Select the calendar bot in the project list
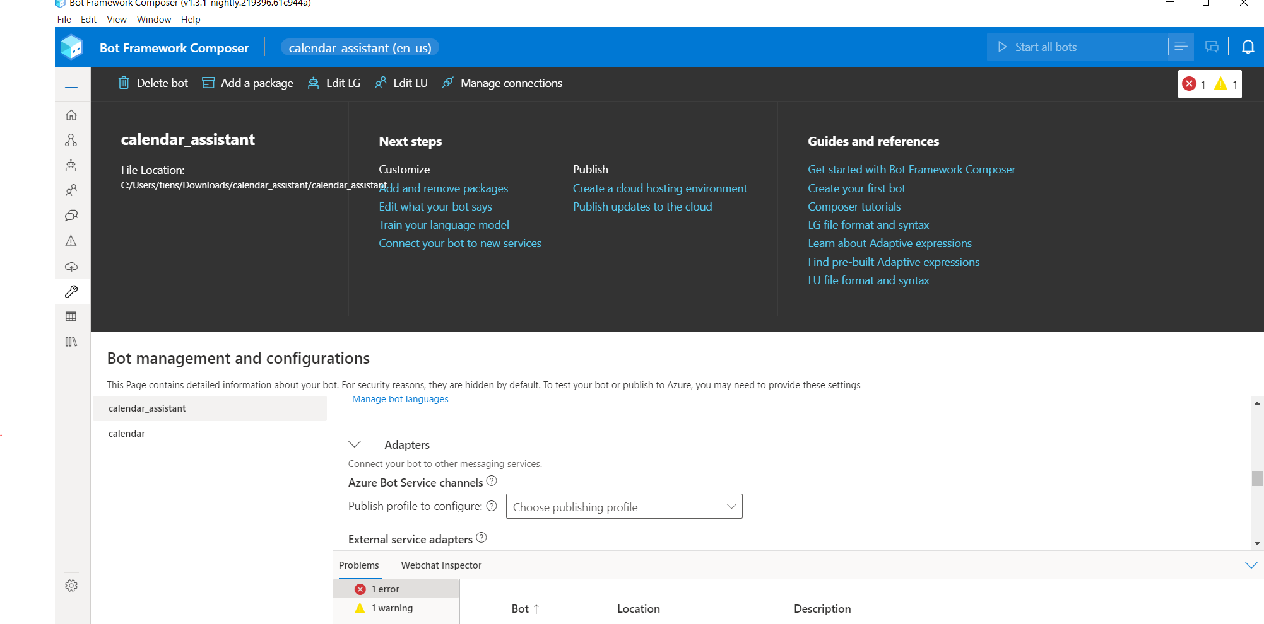The image size is (1264, 624). tap(126, 433)
